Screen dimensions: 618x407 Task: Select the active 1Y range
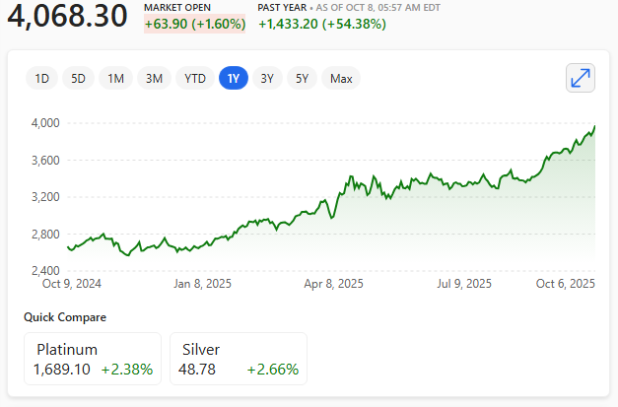(x=233, y=79)
